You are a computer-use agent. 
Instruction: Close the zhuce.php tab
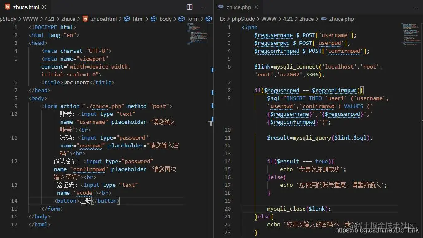256,7
